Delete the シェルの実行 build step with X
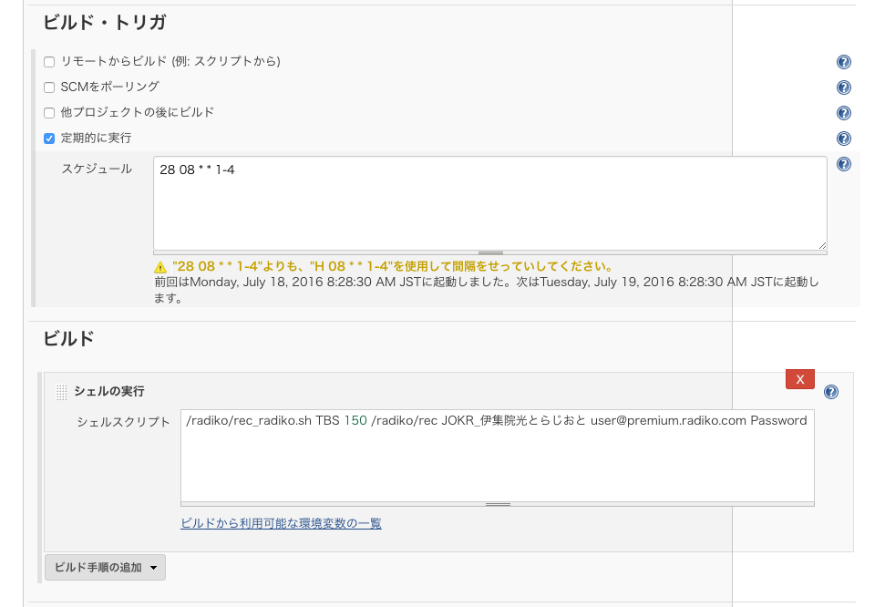Viewport: 885px width, 607px height. [799, 379]
